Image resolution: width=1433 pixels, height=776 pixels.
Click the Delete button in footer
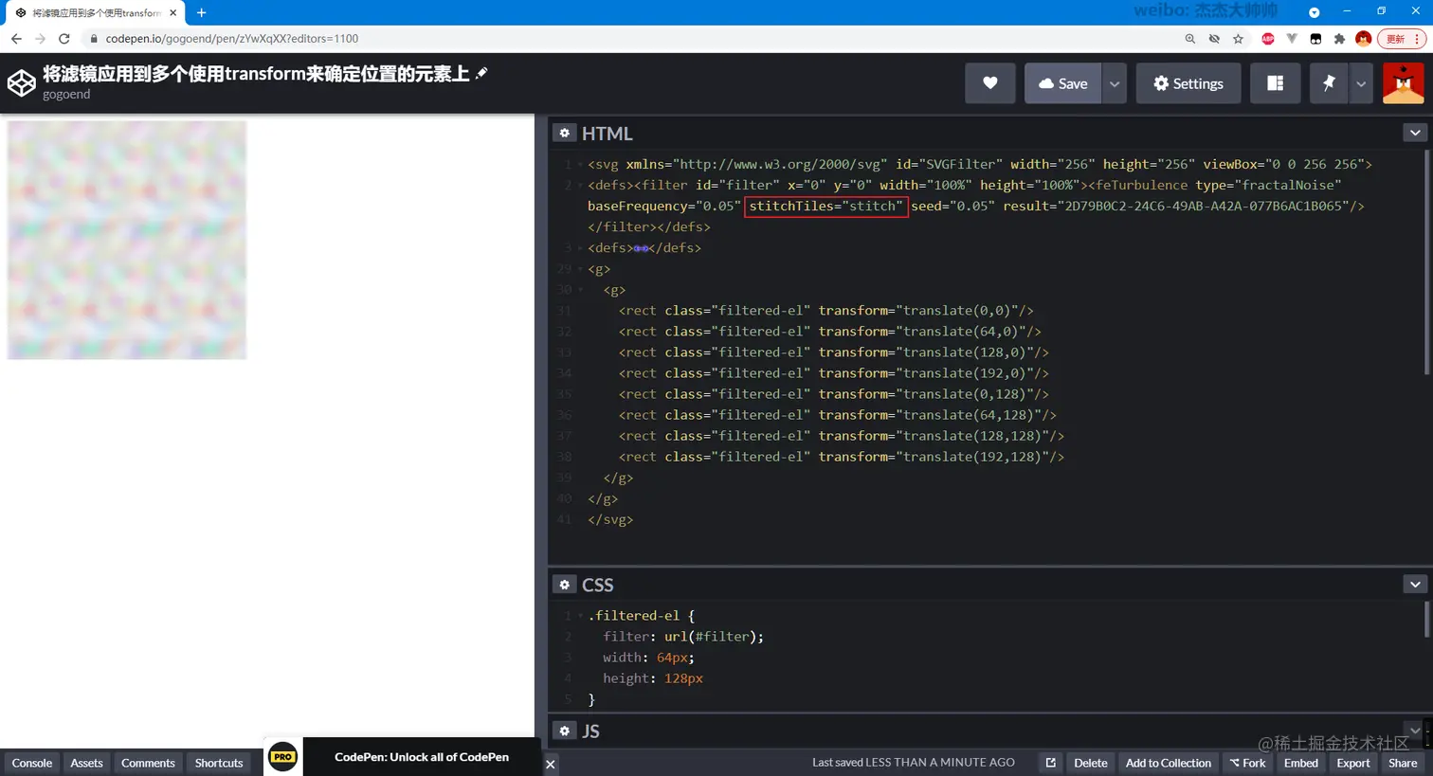[1090, 763]
